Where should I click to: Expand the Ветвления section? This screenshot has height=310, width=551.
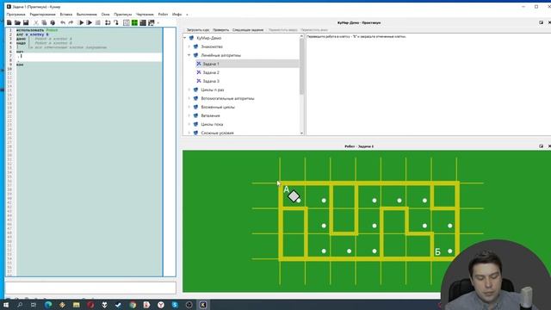tap(189, 115)
